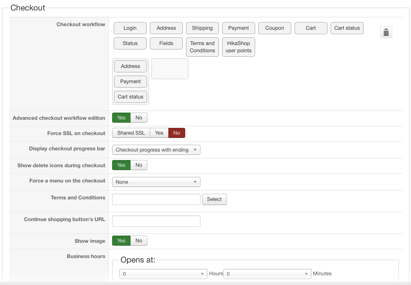Viewport: 411px width, 285px height.
Task: Click the Fields workflow block
Action: tap(166, 43)
